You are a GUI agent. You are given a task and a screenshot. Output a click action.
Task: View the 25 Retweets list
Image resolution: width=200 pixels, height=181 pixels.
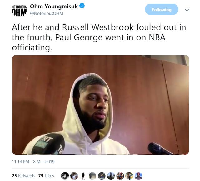(23, 176)
